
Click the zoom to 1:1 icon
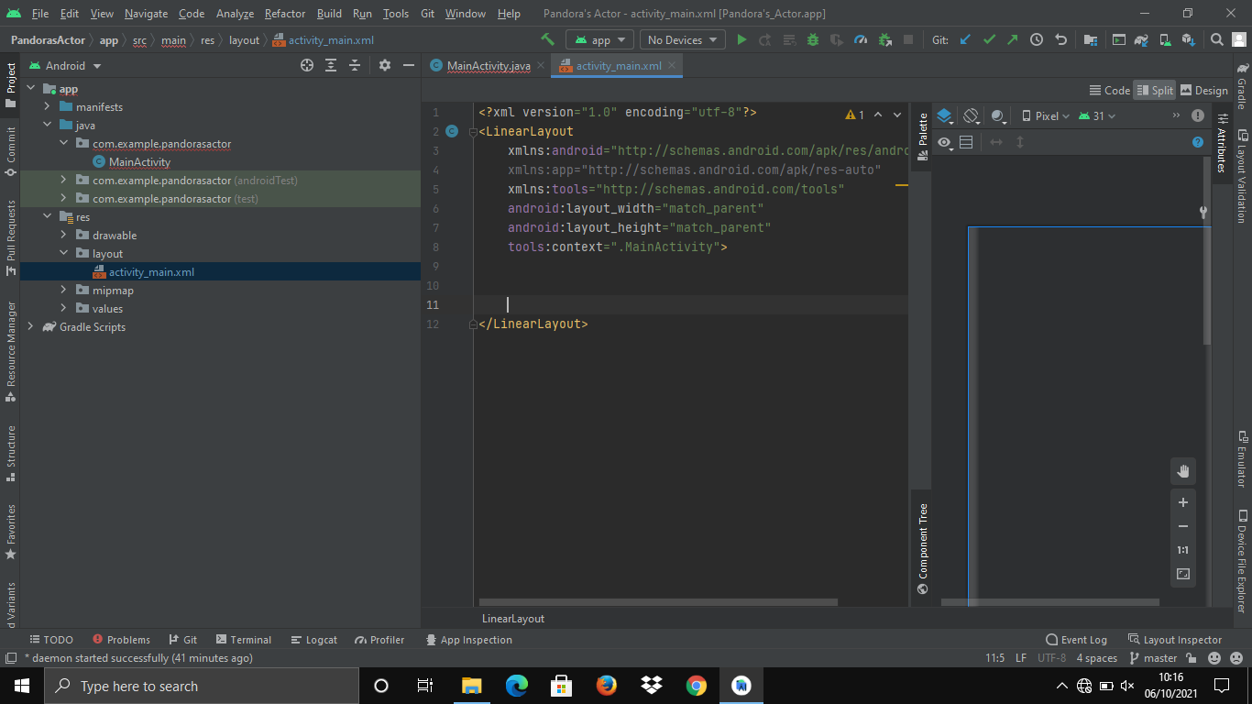(x=1182, y=550)
